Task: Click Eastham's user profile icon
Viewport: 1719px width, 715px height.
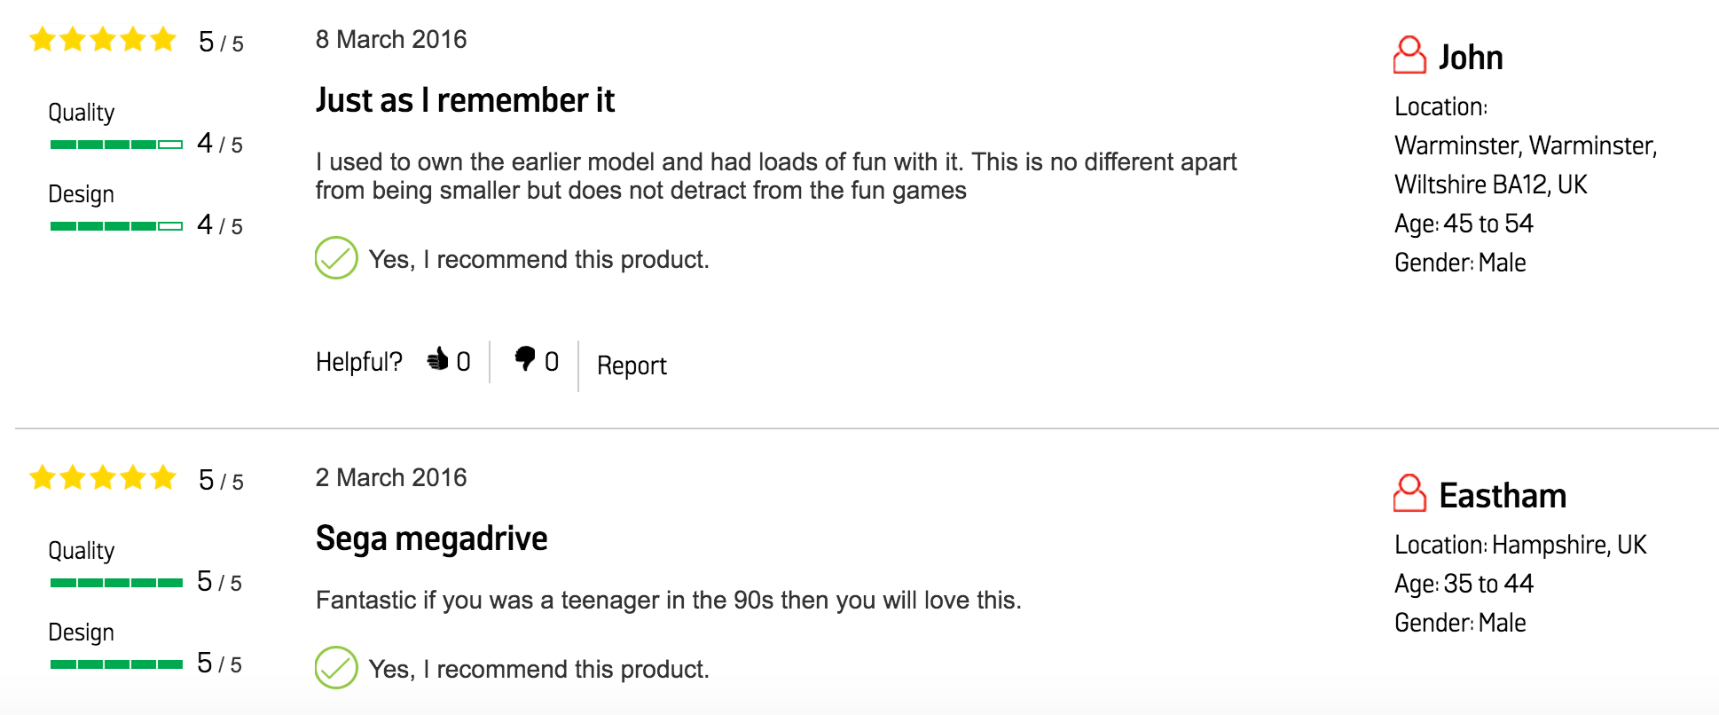Action: (1409, 493)
